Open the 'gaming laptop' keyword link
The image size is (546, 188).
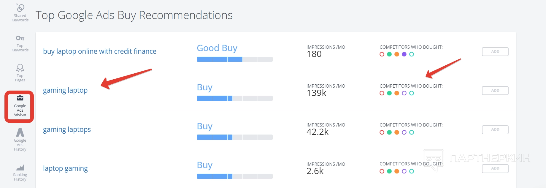pyautogui.click(x=65, y=90)
